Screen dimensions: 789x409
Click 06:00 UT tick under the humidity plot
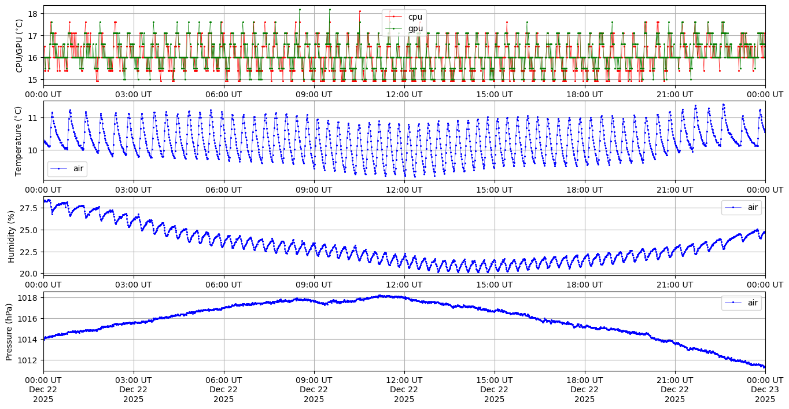[x=223, y=285]
